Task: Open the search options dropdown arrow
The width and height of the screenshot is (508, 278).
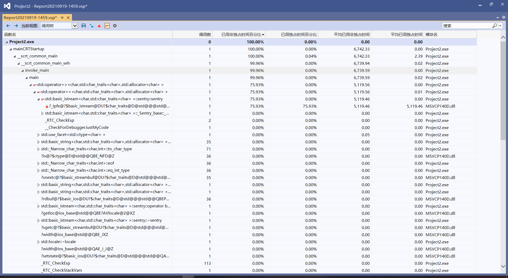Action: [x=500, y=26]
